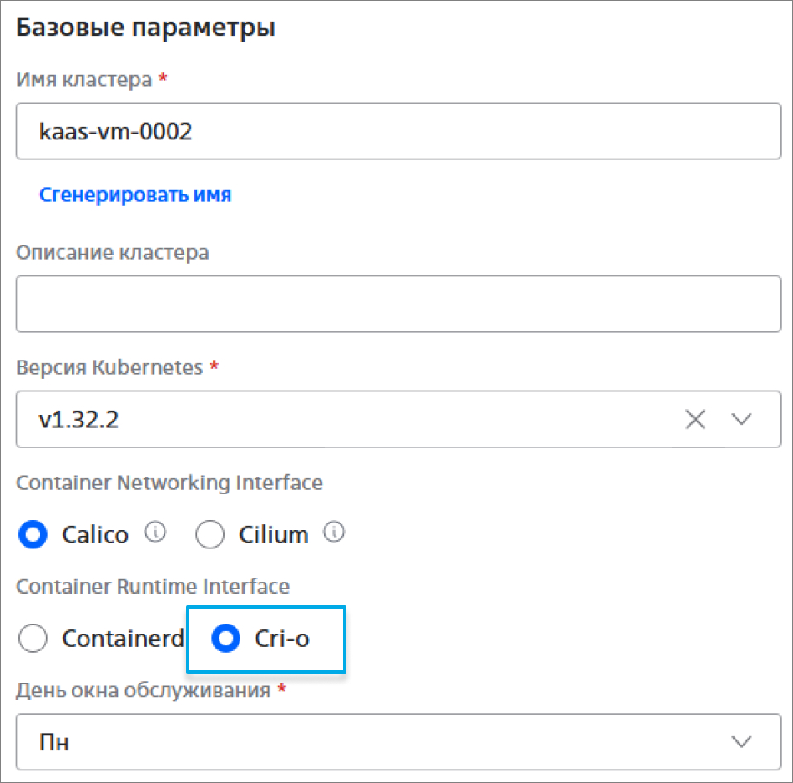Click the Имя кластера label

(x=84, y=79)
